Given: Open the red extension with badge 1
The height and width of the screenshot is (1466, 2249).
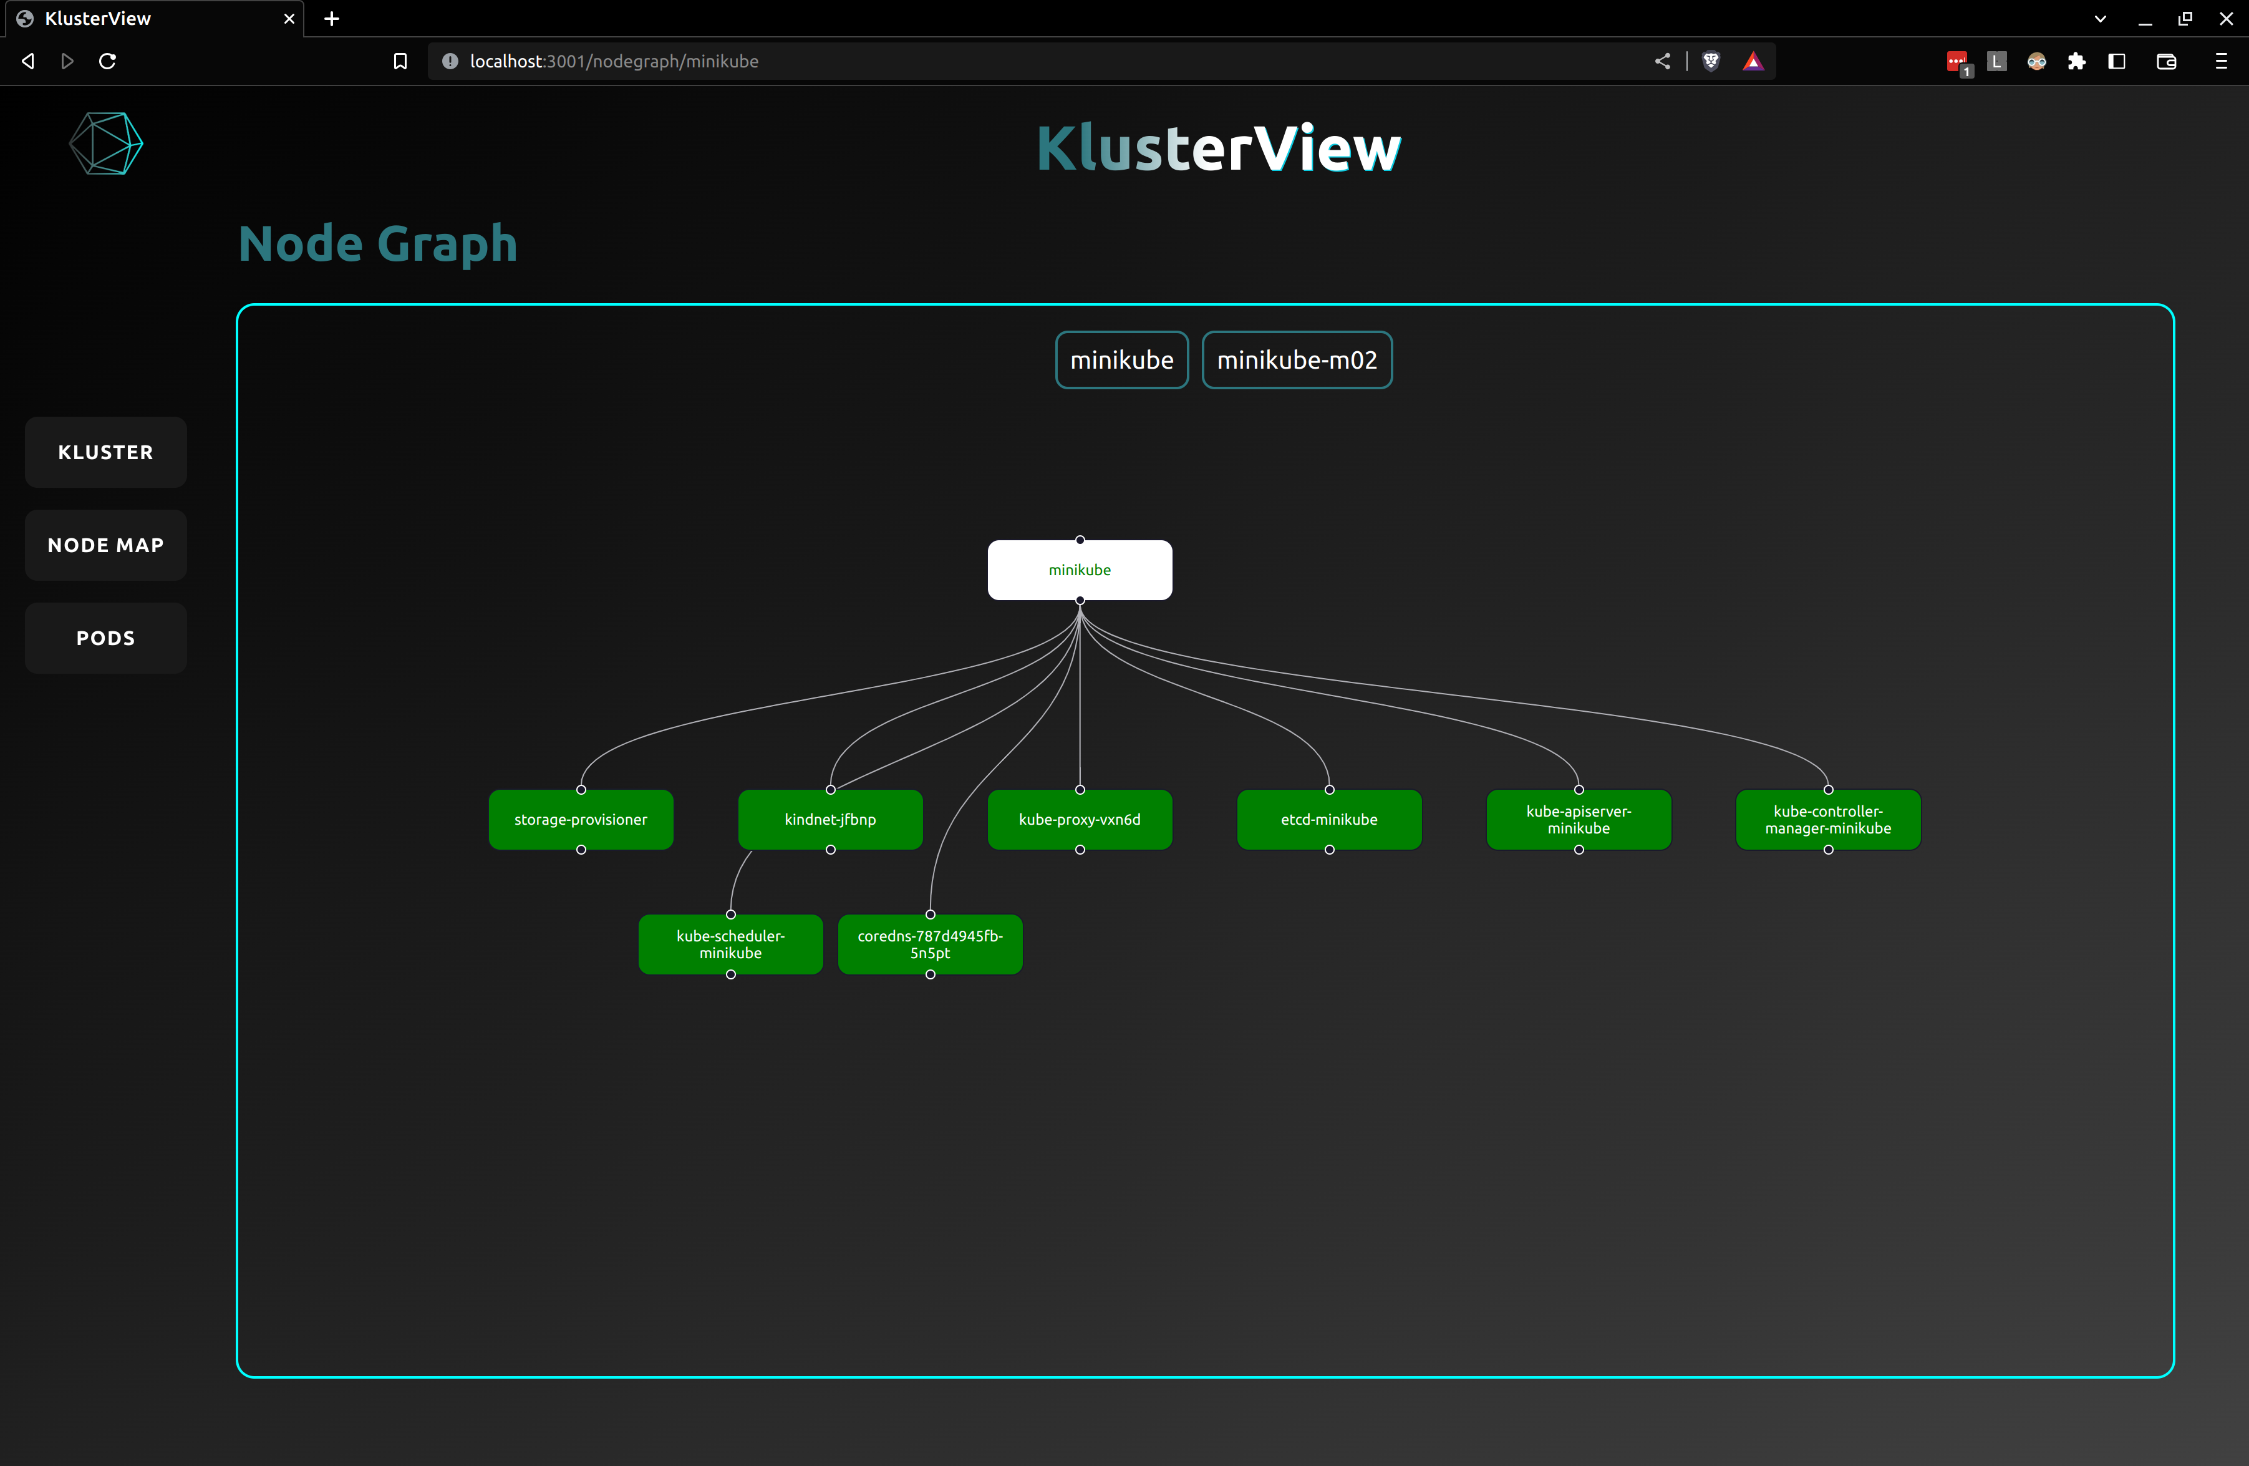Looking at the screenshot, I should point(1958,62).
